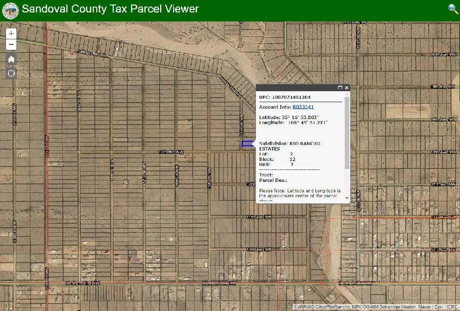This screenshot has height=311, width=460.
Task: Select the blue highlighted parcel
Action: tap(247, 144)
